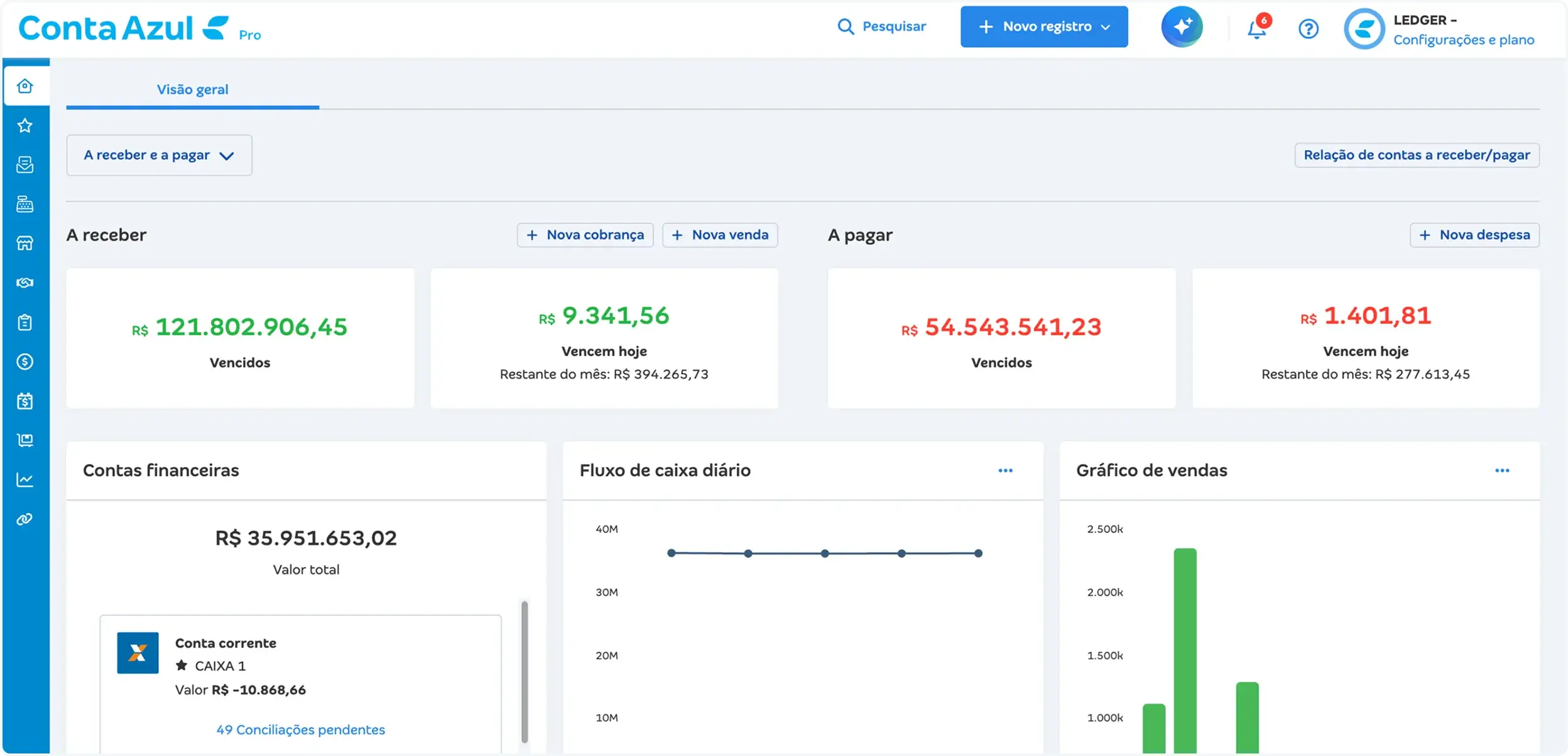The image size is (1568, 756).
Task: Click the tallest green sales bar
Action: [1185, 651]
